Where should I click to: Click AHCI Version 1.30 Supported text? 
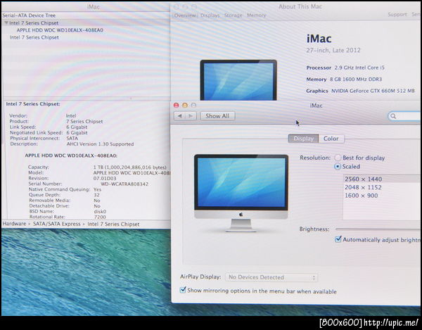[100, 144]
